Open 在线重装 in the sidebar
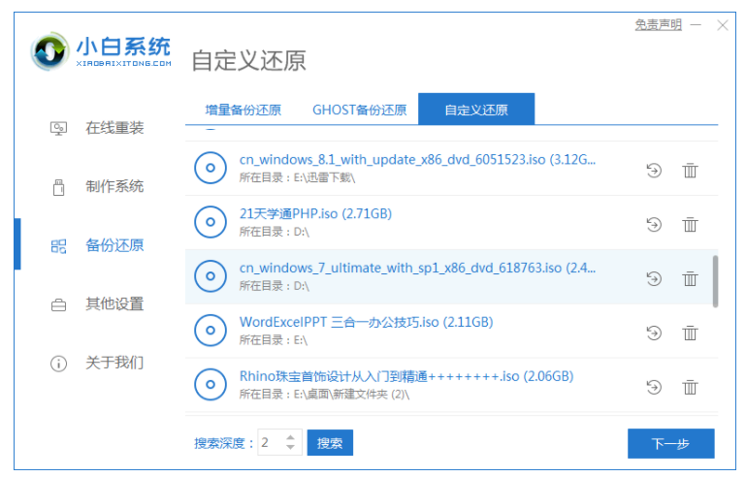Viewport: 746px width, 477px height. point(114,128)
